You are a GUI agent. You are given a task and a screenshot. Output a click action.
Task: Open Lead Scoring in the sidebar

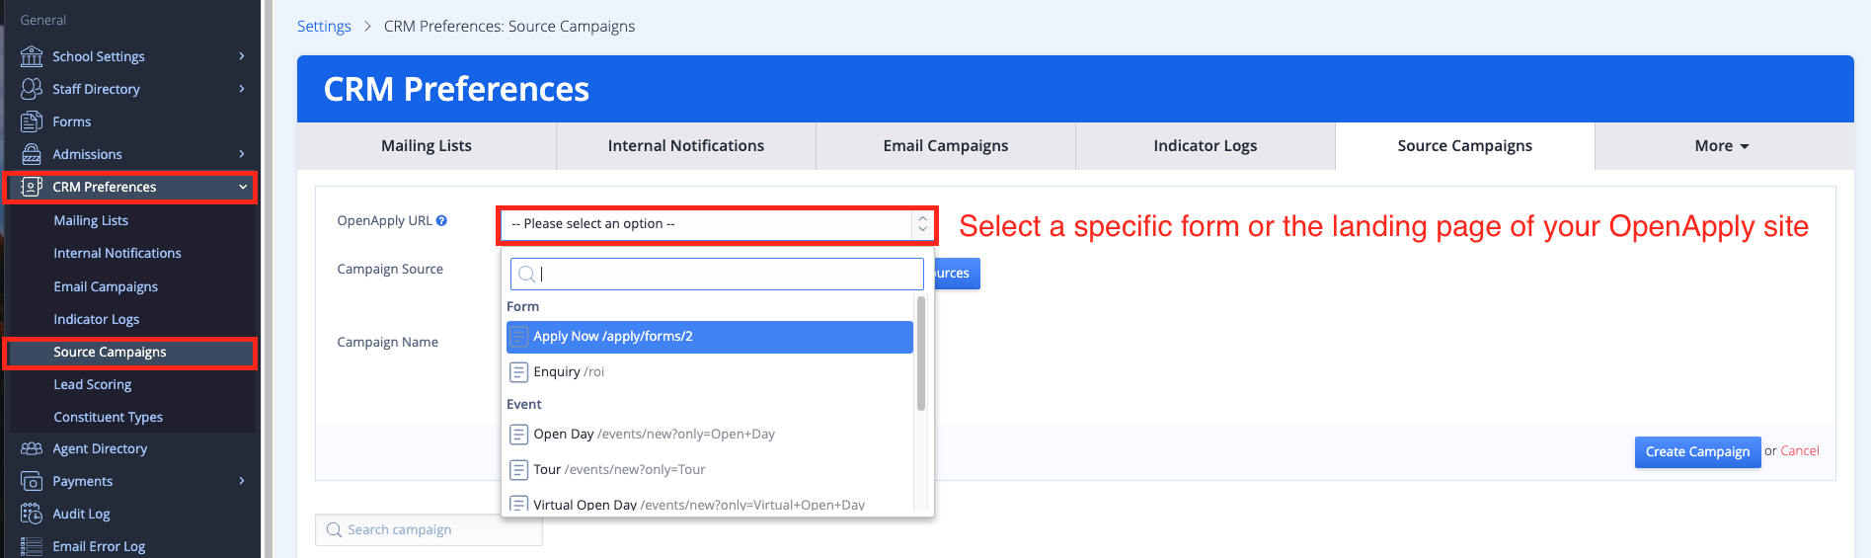[x=93, y=385]
